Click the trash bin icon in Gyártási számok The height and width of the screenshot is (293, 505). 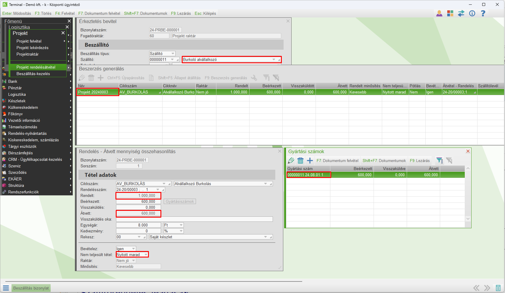pos(300,161)
